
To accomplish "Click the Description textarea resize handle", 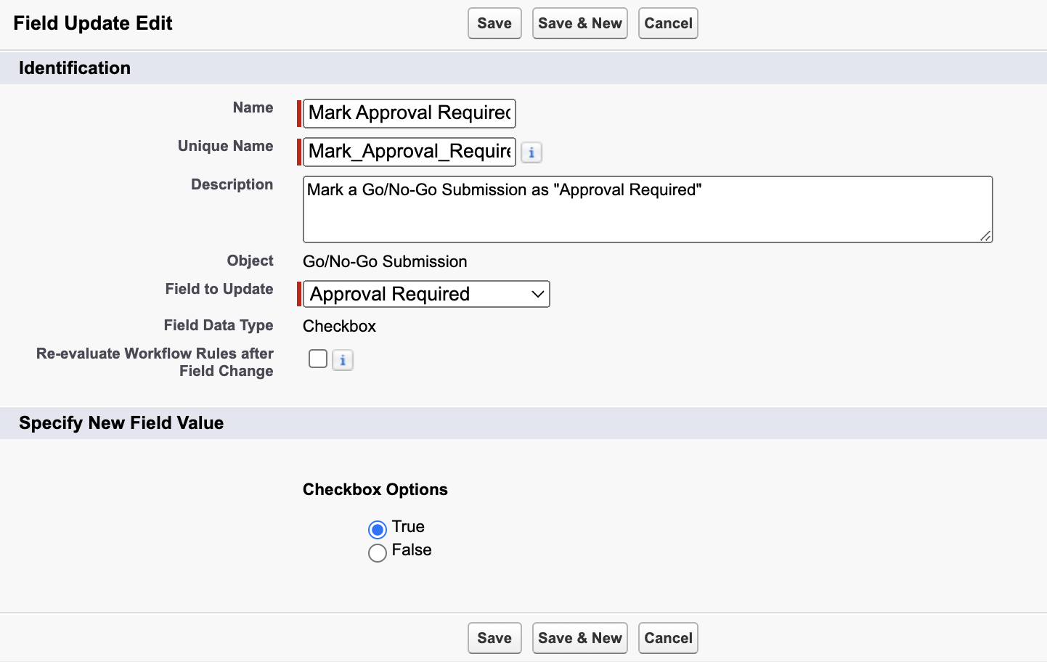I will click(986, 237).
